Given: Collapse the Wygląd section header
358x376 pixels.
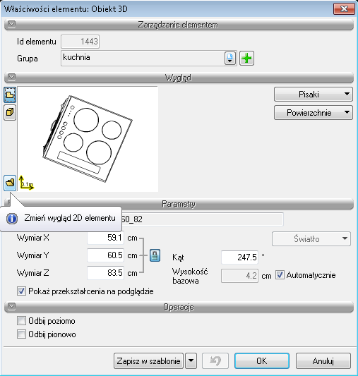Looking at the screenshot, I should pyautogui.click(x=11, y=77).
